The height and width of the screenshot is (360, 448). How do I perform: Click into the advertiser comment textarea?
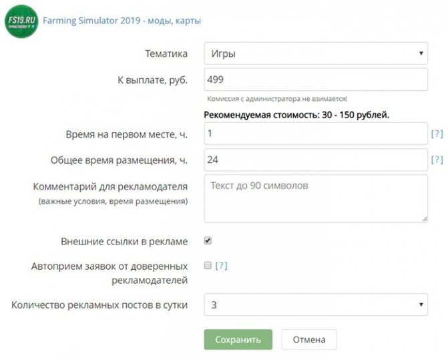pos(315,198)
